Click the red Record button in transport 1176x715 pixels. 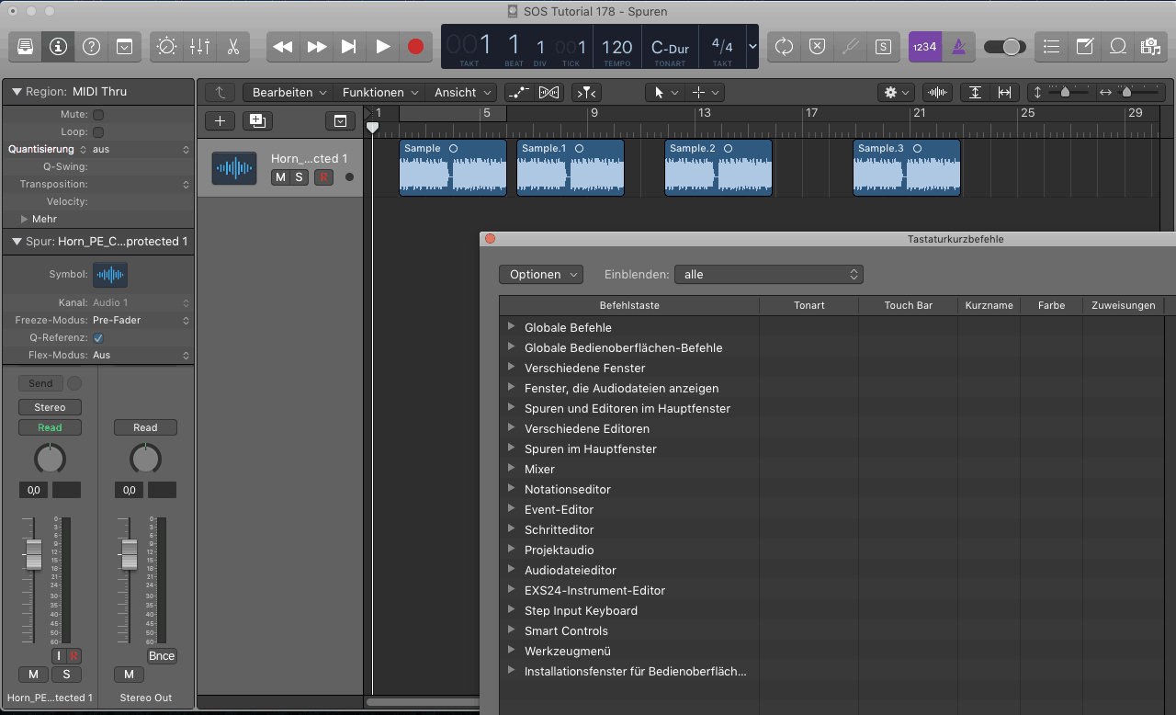415,46
